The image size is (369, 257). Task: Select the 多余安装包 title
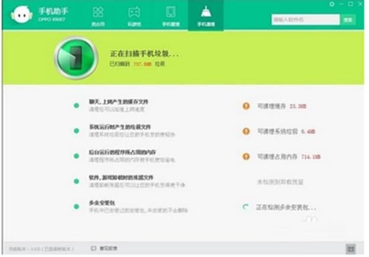[x=102, y=203]
